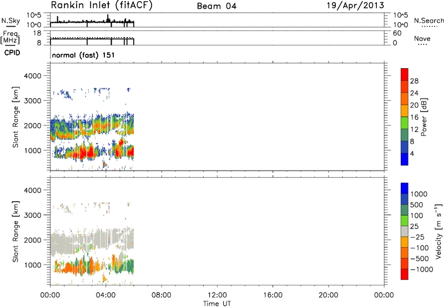Click the "18" frequency tick label
The height and width of the screenshot is (307, 444).
tap(37, 33)
